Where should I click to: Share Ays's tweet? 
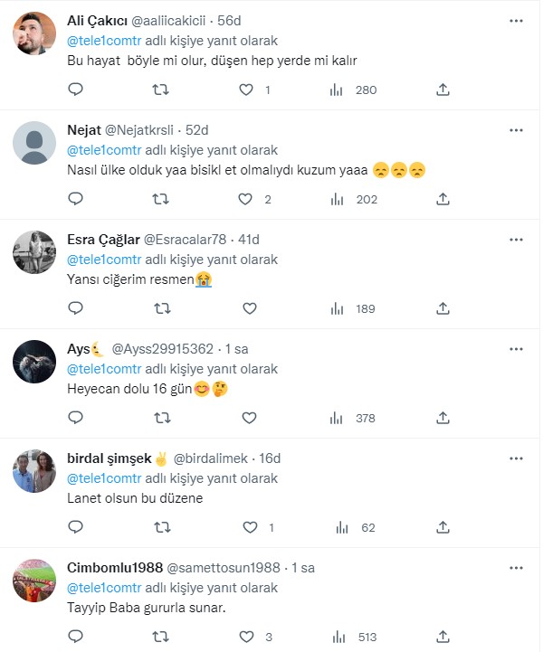pos(443,418)
